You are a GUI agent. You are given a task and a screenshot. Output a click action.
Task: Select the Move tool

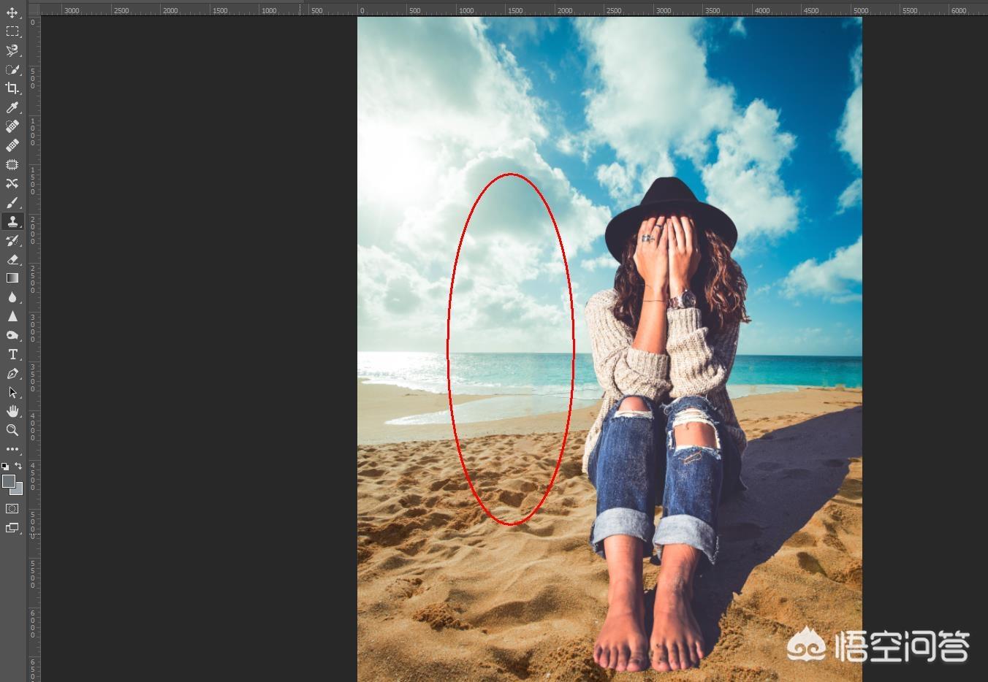12,12
